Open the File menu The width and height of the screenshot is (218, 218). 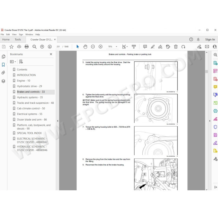pos(2,34)
